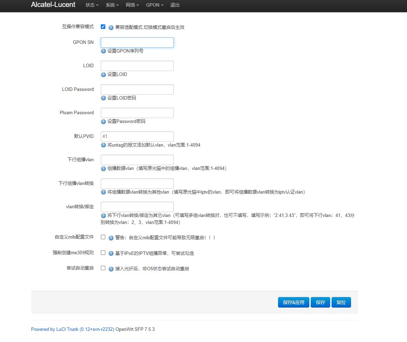407x342 pixels.
Task: Enable the 自定义mib配置文件 checkbox
Action: click(103, 237)
